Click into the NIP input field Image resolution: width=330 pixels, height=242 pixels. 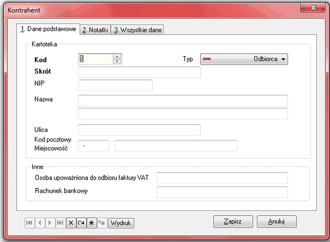pyautogui.click(x=115, y=85)
